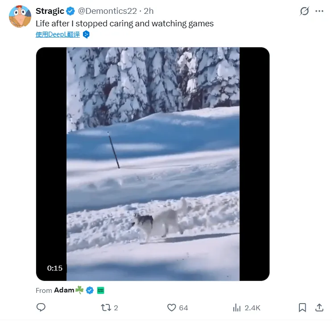Click Stragic's blue verified badge
The height and width of the screenshot is (321, 332).
click(x=71, y=11)
